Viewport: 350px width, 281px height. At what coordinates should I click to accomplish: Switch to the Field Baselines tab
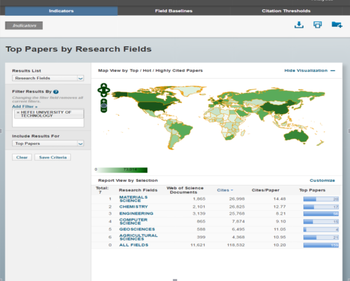point(173,11)
